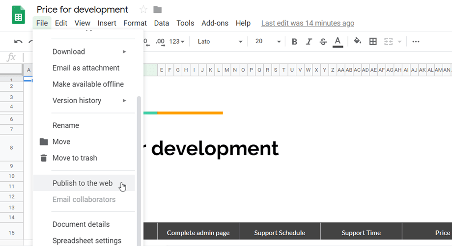Click the three-dot more toolbar options

[416, 42]
